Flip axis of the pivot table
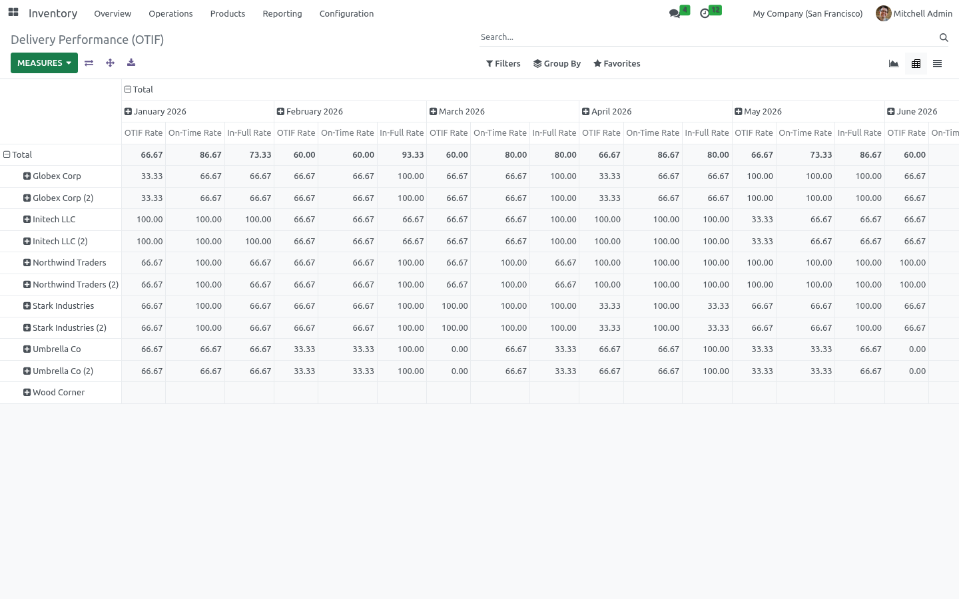Viewport: 959px width, 599px height. point(89,63)
